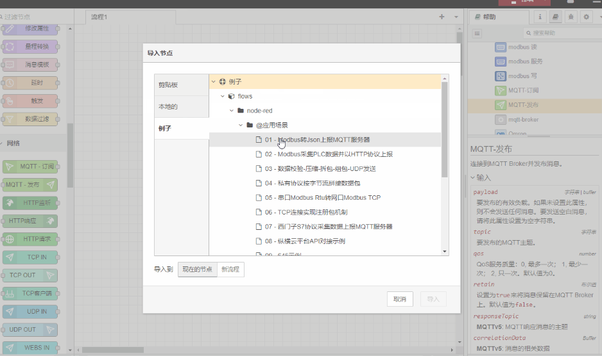The image size is (602, 356).
Task: Click the 导入 button
Action: 433,299
